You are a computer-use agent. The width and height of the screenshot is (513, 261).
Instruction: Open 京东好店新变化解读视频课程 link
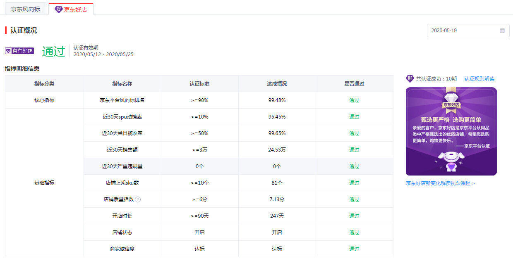coord(440,183)
